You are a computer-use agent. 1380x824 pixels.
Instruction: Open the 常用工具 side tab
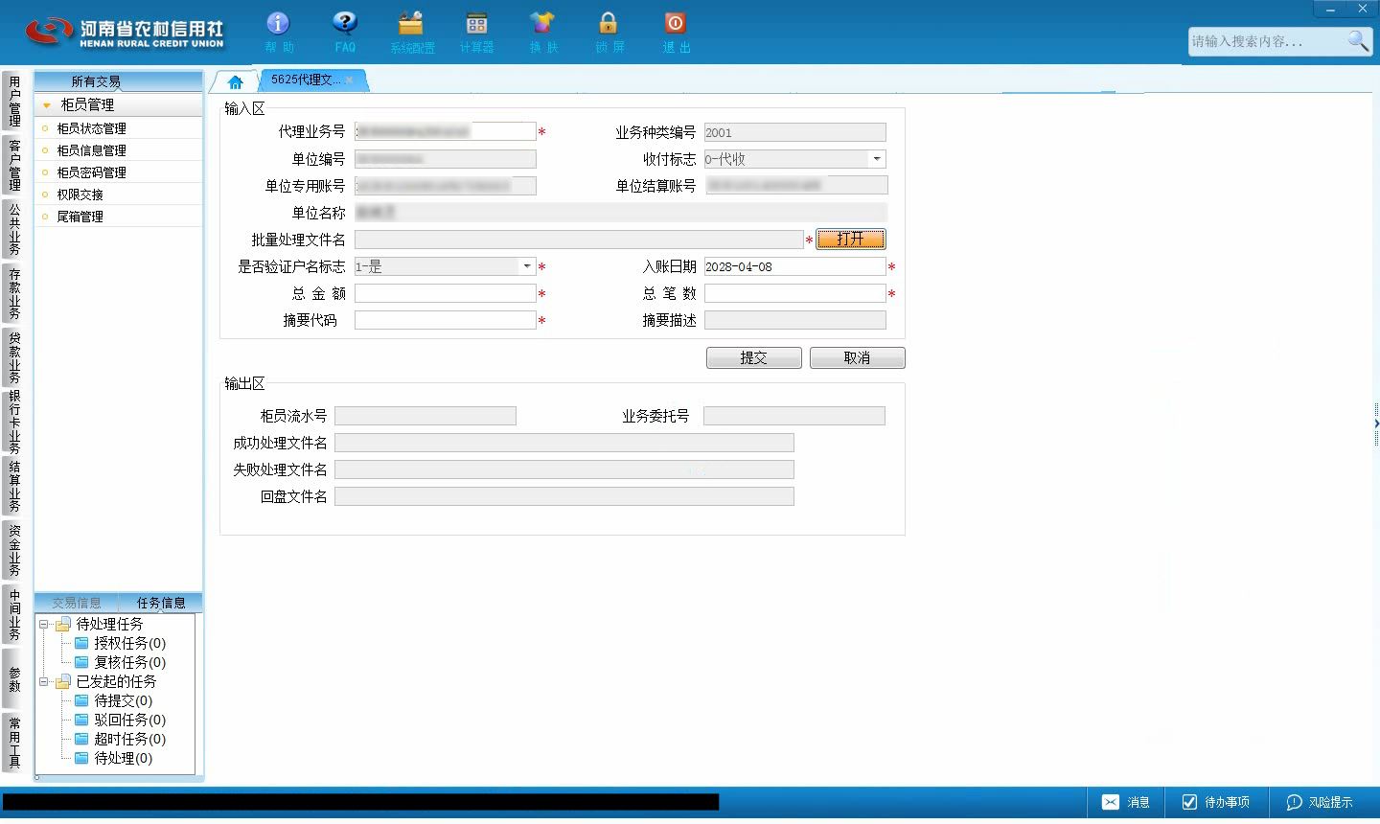[x=13, y=743]
